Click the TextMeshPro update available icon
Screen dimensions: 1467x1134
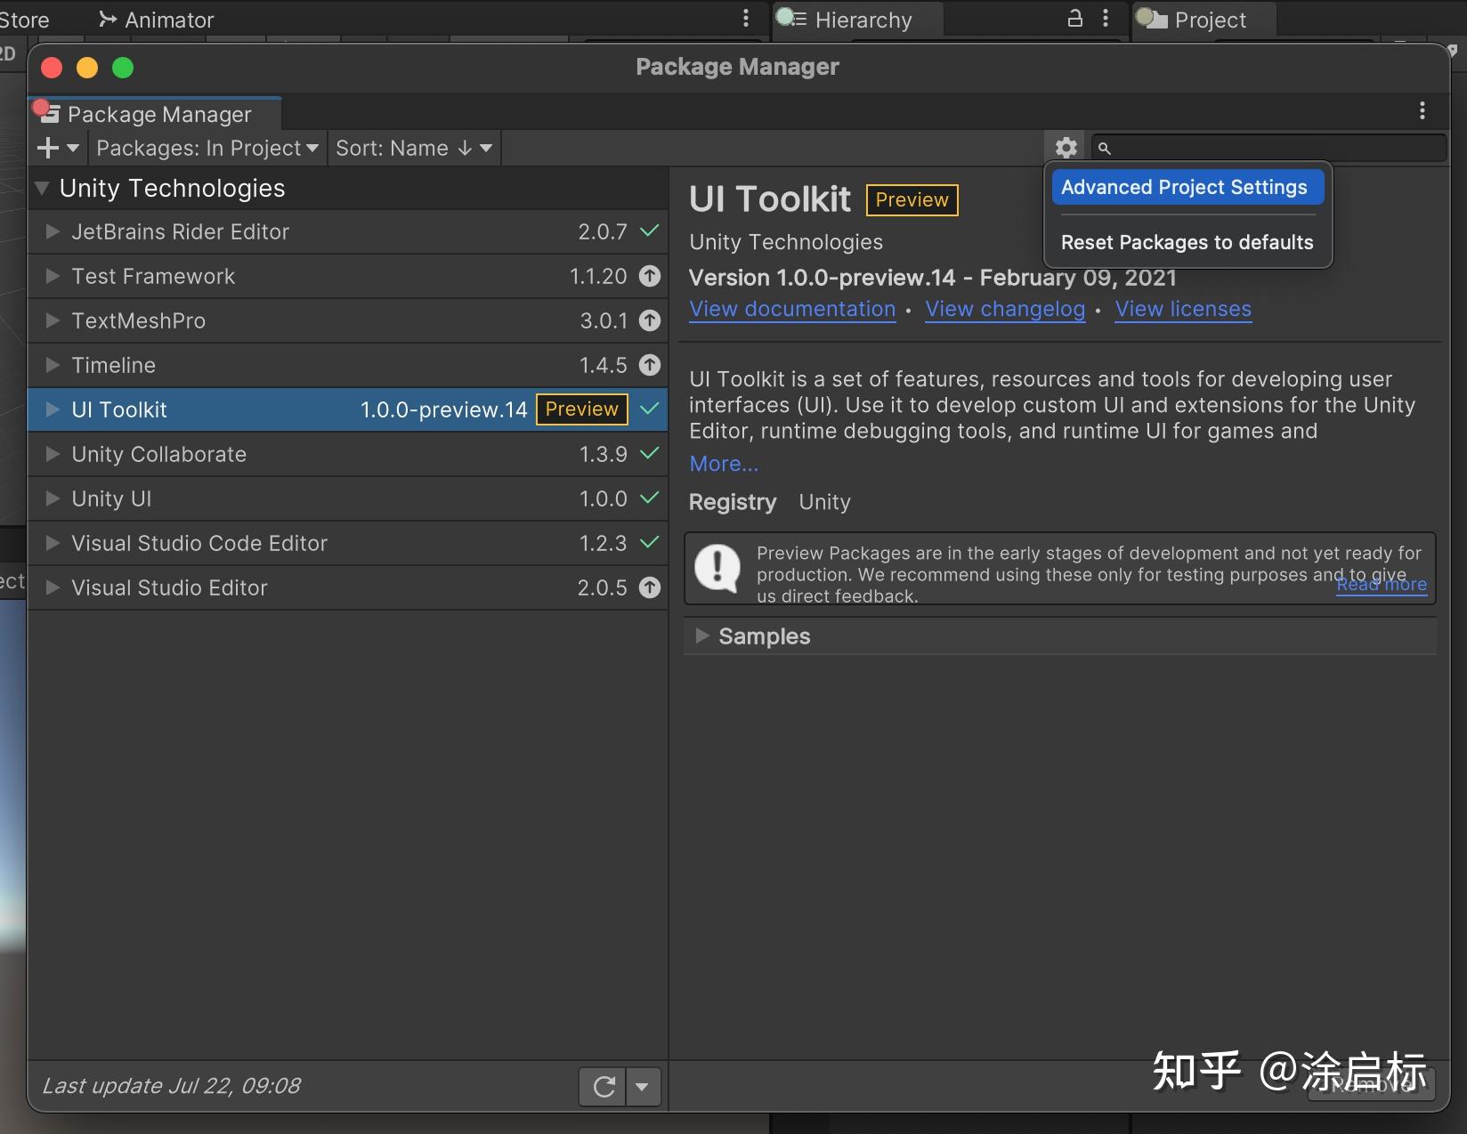click(651, 321)
